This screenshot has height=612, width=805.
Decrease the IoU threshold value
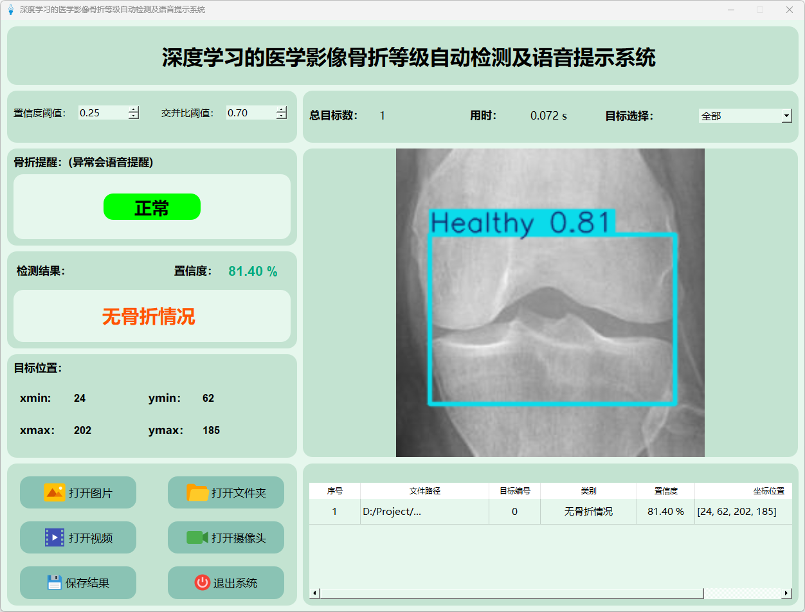(x=282, y=116)
